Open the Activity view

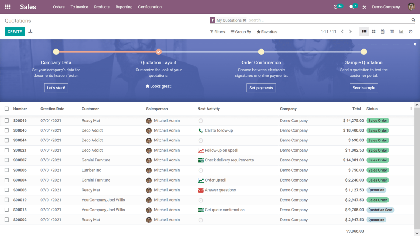[x=411, y=31]
